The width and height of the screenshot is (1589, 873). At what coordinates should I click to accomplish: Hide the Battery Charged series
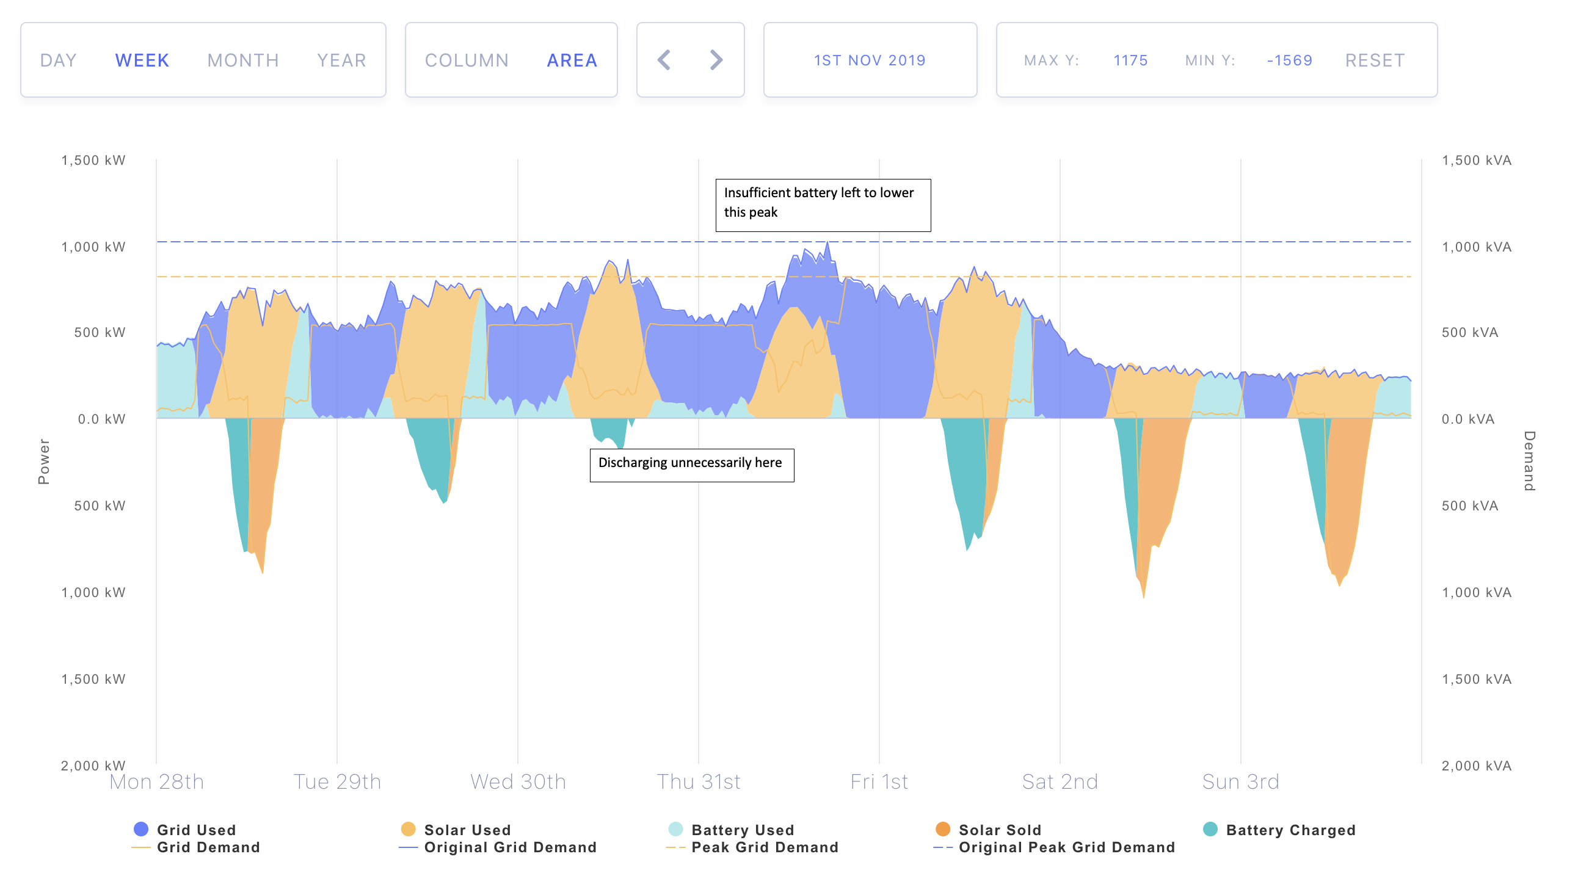1279,829
